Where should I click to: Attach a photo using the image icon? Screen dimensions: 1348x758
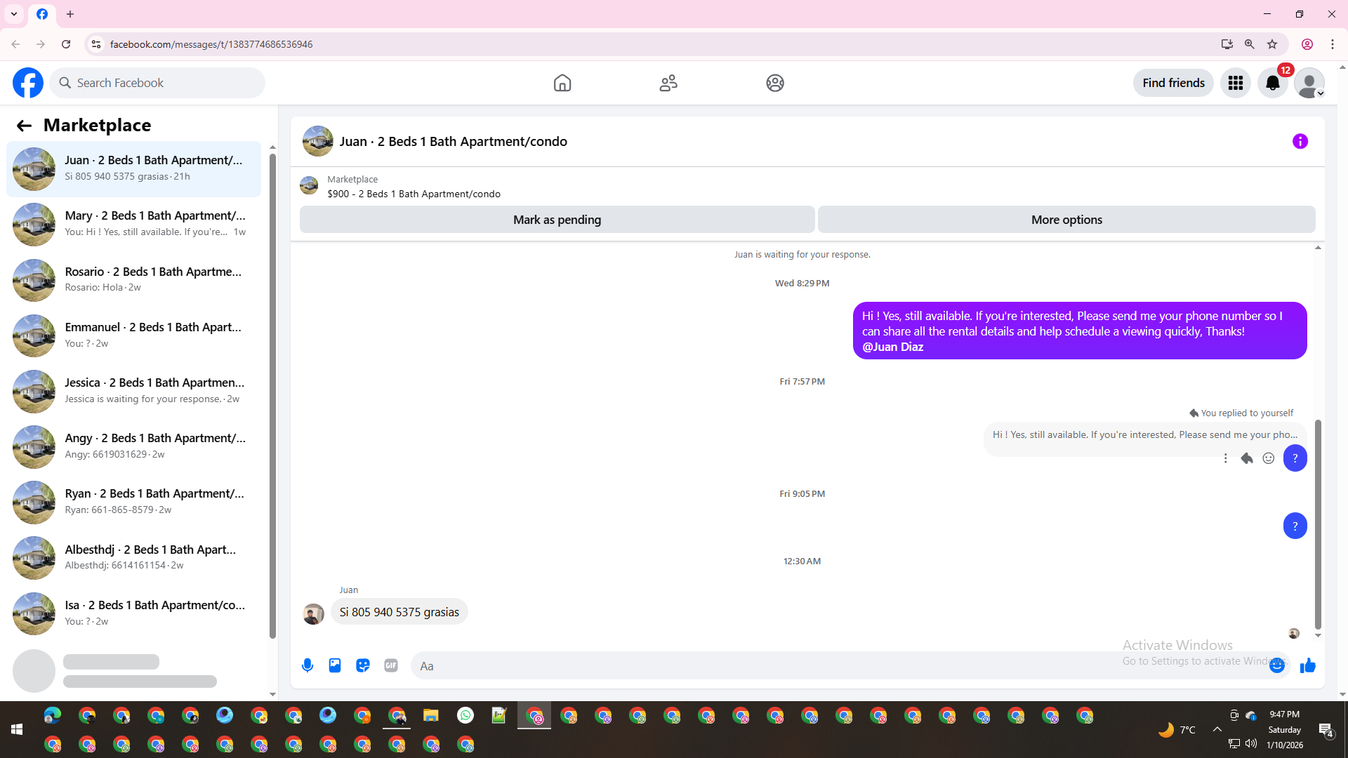[335, 665]
